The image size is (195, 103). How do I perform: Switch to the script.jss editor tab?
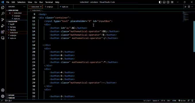[x=50, y=7]
